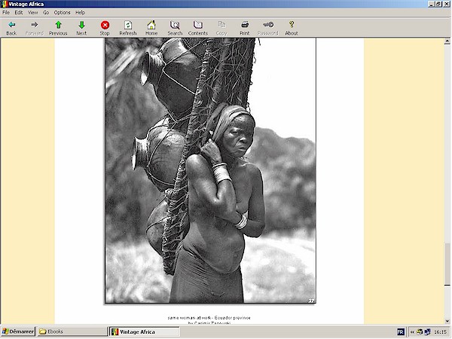The image size is (452, 339).
Task: Advance with the Next green arrow
Action: pyautogui.click(x=81, y=28)
